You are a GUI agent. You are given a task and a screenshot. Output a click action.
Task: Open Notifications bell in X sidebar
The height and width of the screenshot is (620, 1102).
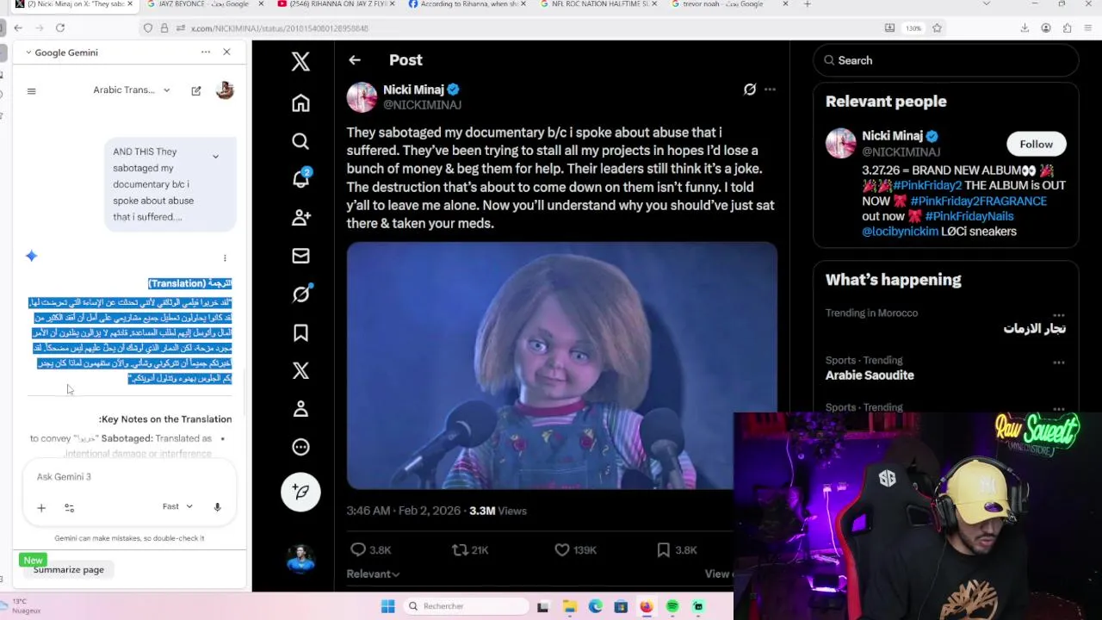tap(300, 179)
